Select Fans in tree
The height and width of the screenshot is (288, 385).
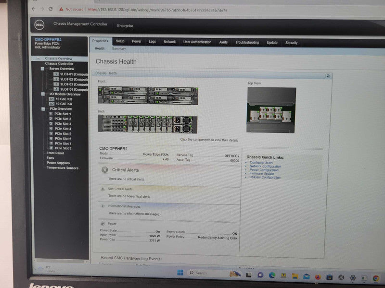50,158
